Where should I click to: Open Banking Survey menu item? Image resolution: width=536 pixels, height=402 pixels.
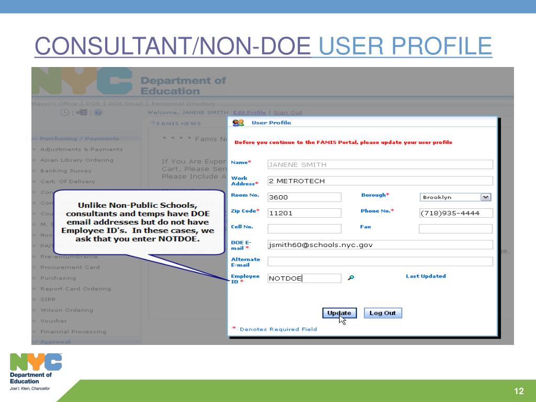(x=65, y=171)
